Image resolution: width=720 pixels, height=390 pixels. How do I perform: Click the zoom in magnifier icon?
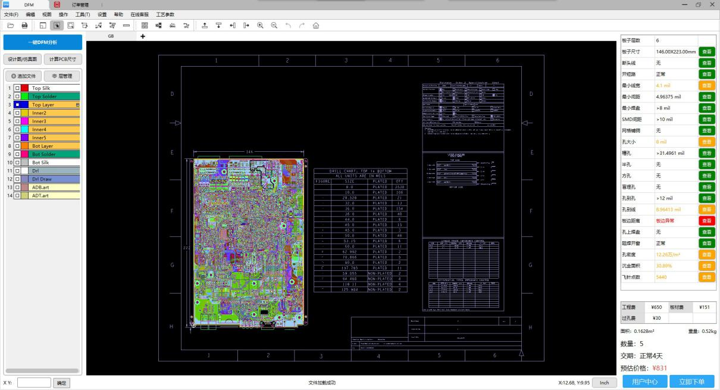pyautogui.click(x=260, y=26)
